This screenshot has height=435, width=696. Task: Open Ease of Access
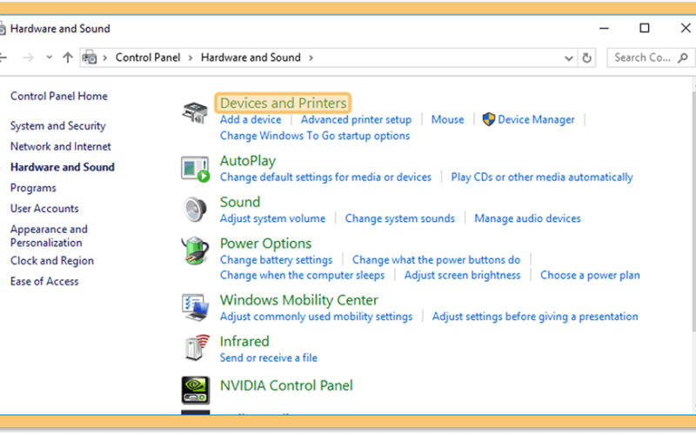click(44, 281)
